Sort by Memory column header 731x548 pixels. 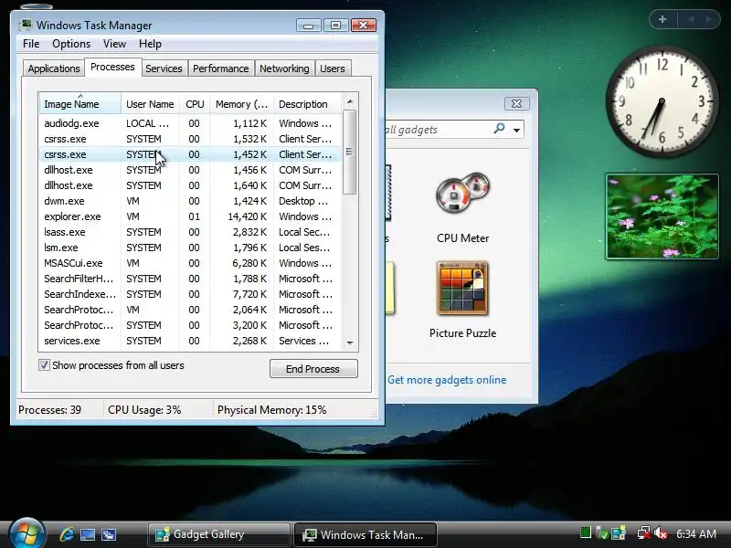coord(241,104)
